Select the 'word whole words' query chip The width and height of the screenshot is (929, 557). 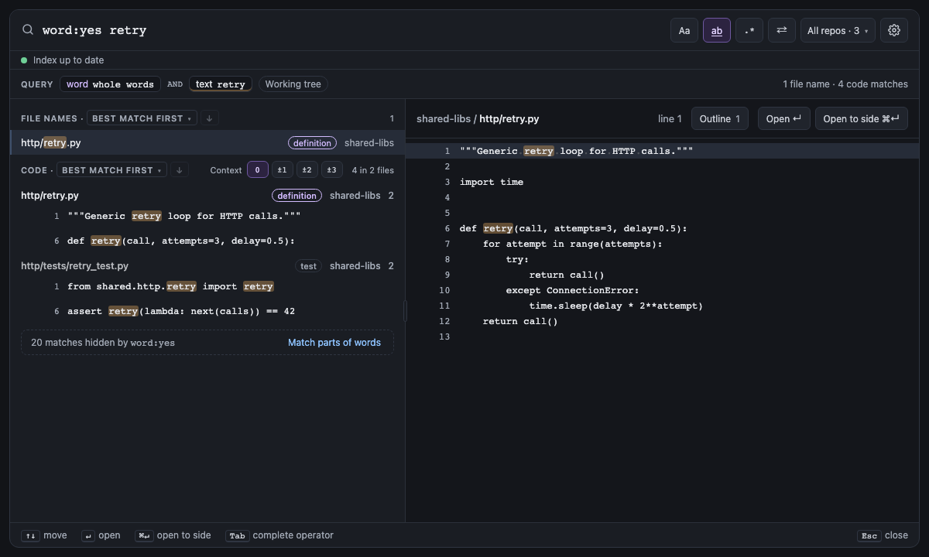coord(110,84)
